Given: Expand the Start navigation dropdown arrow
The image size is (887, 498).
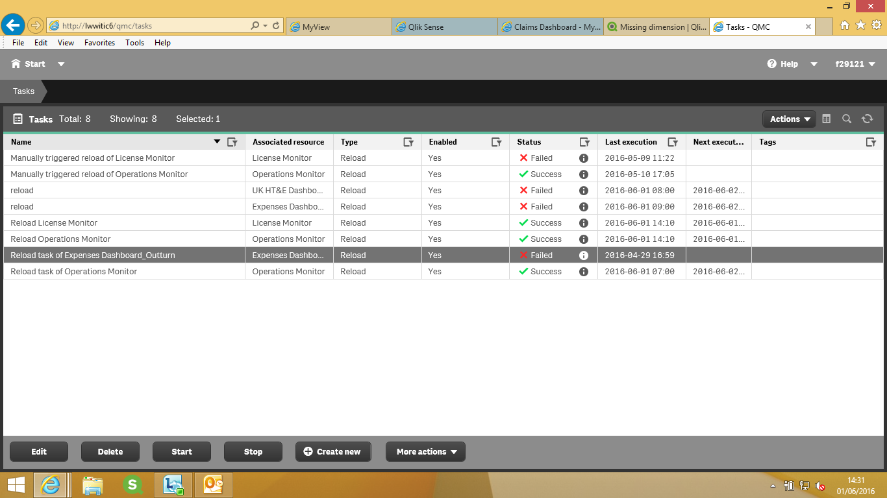Looking at the screenshot, I should (x=61, y=64).
